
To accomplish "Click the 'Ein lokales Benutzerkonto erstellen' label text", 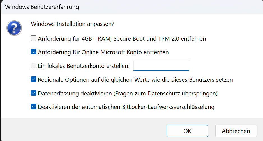I will (x=84, y=66).
